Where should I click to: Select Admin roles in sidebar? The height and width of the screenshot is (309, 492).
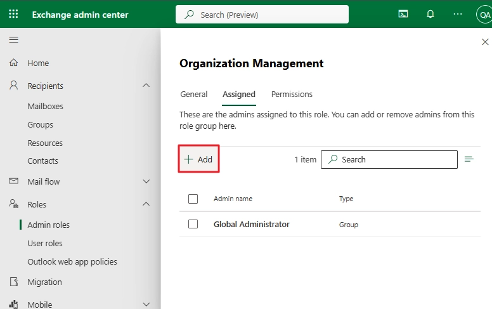(x=49, y=225)
